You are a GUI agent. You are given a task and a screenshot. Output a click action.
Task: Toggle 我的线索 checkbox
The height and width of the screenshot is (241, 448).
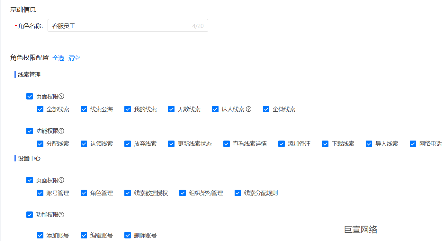pos(128,109)
